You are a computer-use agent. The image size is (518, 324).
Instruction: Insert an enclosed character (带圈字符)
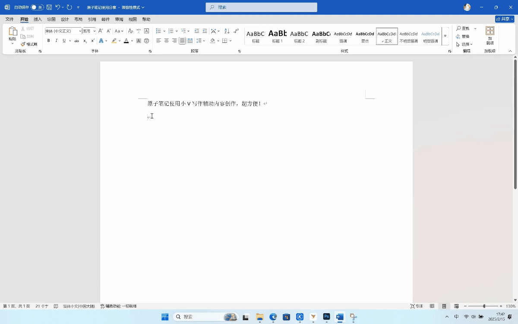click(146, 41)
